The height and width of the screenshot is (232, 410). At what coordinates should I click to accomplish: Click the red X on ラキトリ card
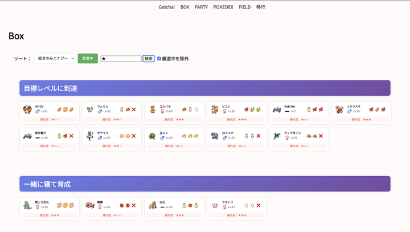pyautogui.click(x=259, y=205)
